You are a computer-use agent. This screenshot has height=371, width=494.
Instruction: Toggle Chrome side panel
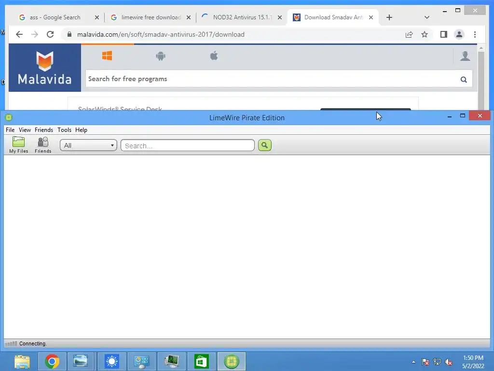444,34
